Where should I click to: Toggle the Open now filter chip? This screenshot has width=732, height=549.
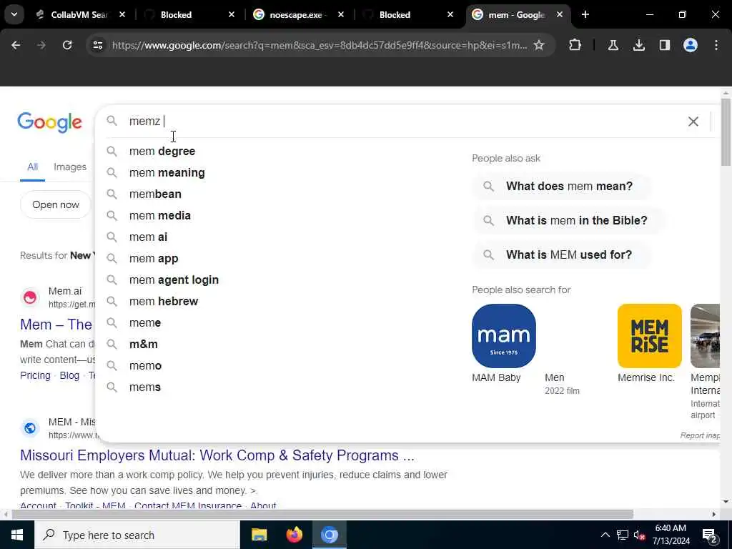click(x=56, y=204)
